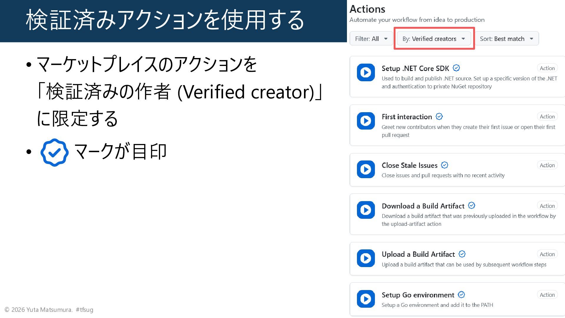Click the Setup Go environment action icon
Viewport: 565px width, 318px height.
tap(366, 299)
